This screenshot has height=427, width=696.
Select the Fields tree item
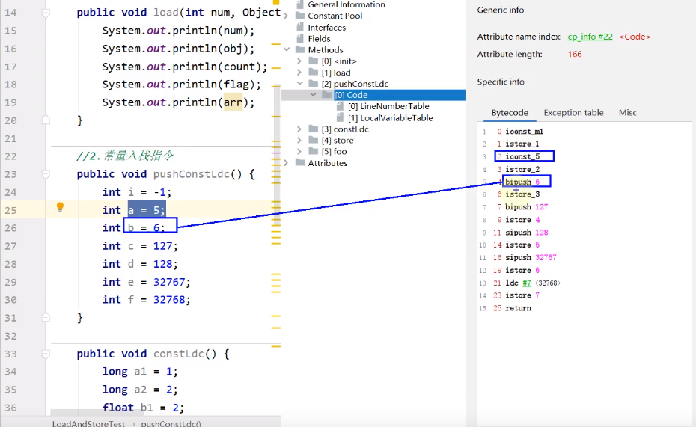click(319, 39)
